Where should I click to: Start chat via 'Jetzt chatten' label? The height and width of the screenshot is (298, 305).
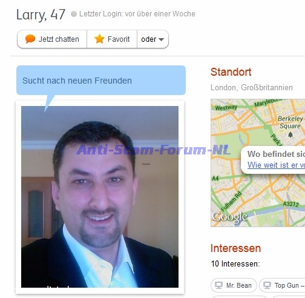pyautogui.click(x=59, y=39)
